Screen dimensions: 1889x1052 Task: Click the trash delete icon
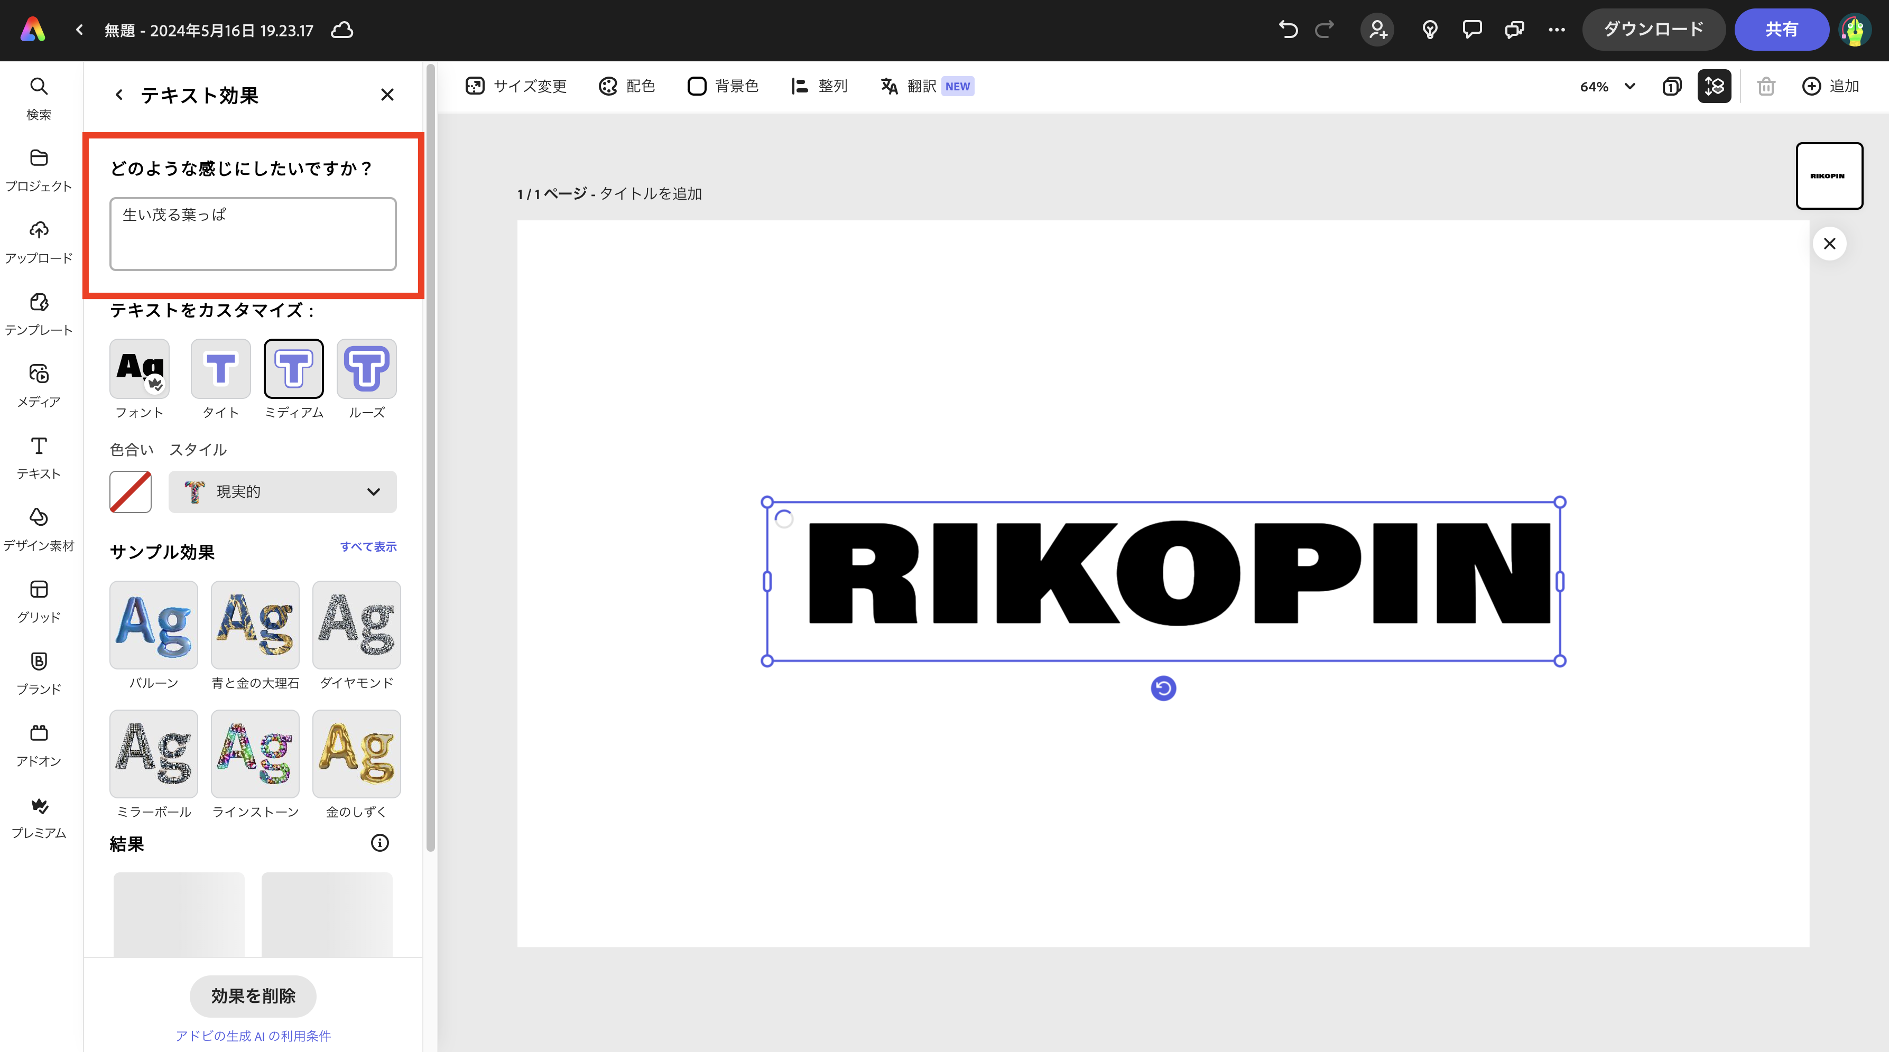pyautogui.click(x=1766, y=87)
